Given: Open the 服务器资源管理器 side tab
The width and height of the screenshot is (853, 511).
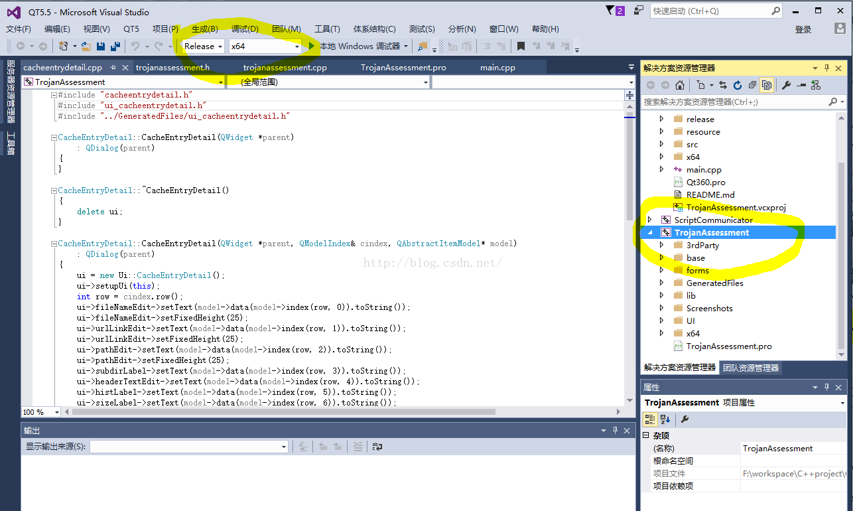Looking at the screenshot, I should [11, 91].
